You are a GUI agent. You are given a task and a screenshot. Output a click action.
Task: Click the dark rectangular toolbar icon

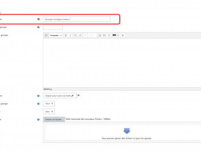114,35
